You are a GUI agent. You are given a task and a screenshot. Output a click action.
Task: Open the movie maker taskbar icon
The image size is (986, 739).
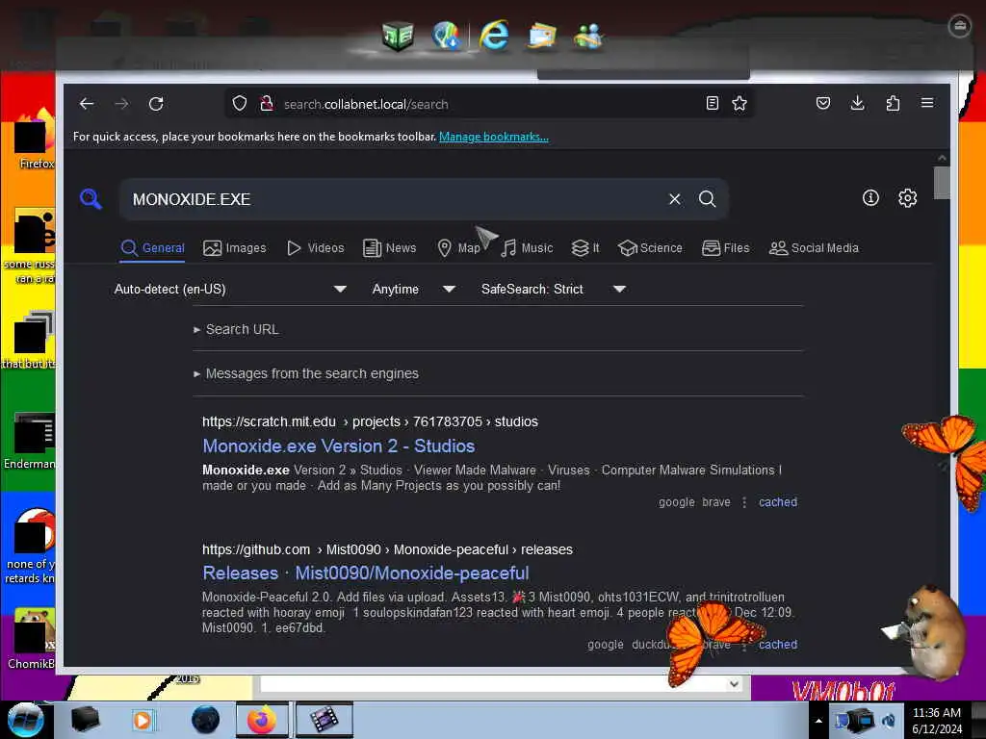[324, 720]
